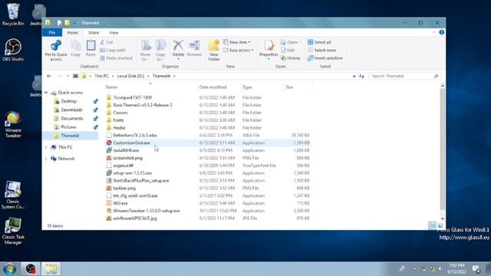Select Pictures in Quick access
This screenshot has width=491, height=276.
point(68,127)
